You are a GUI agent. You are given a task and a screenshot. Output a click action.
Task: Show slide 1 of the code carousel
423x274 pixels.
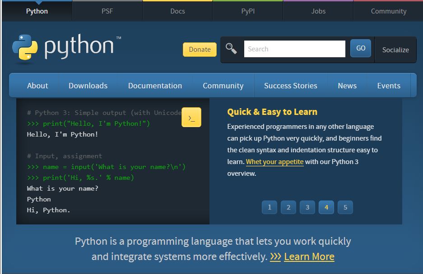tap(270, 207)
